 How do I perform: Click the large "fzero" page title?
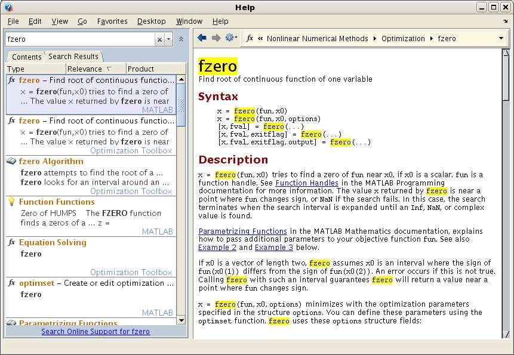[x=218, y=66]
